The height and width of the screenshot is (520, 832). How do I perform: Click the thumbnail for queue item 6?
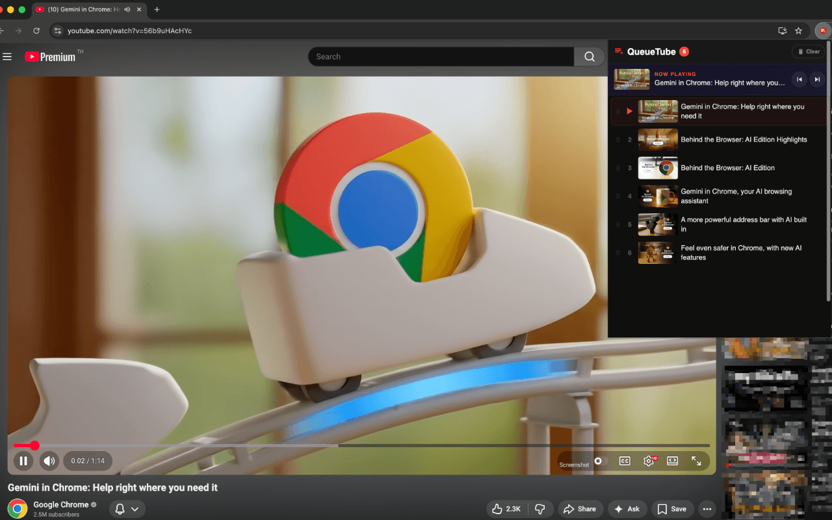658,253
